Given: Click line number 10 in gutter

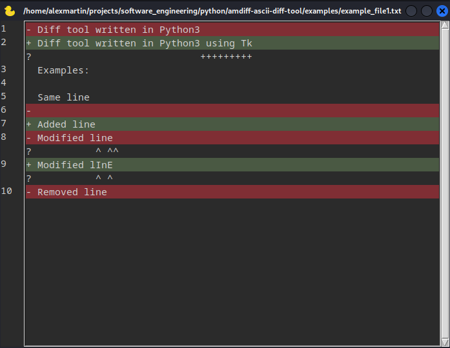Looking at the screenshot, I should [6, 191].
